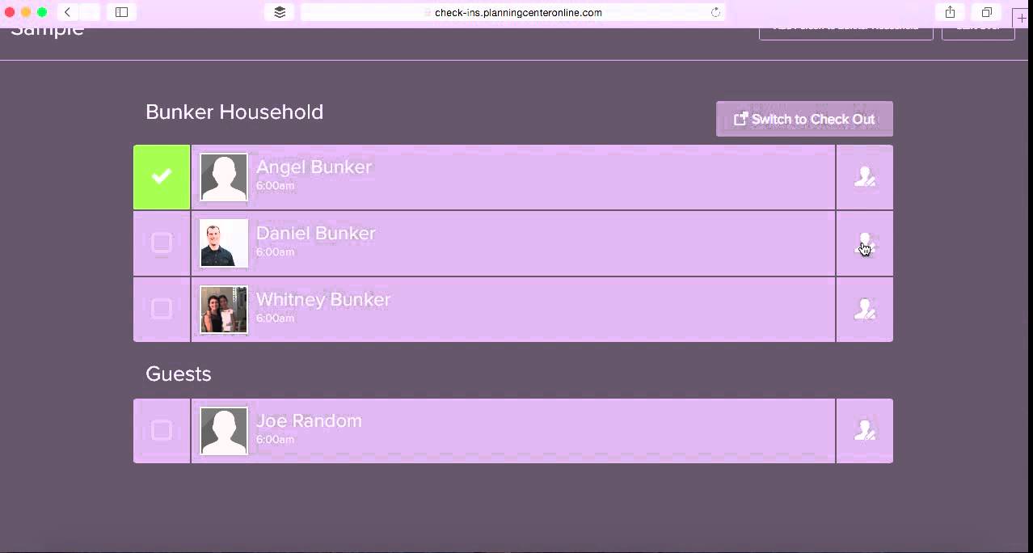Viewport: 1033px width, 553px height.
Task: Edit Angel Bunker via person icon
Action: pyautogui.click(x=865, y=177)
